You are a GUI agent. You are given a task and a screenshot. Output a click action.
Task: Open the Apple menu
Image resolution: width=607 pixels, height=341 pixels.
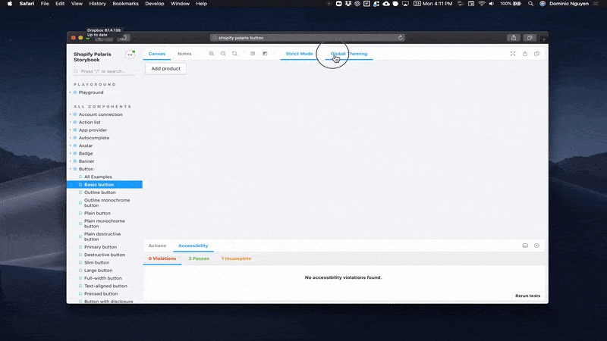[x=10, y=4]
